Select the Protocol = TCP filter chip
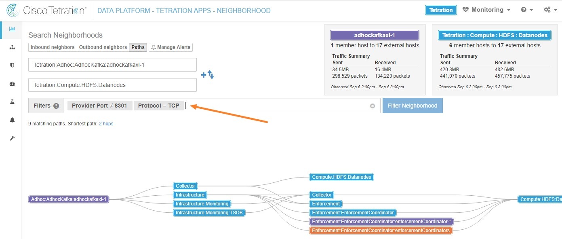The image size is (562, 239). [158, 106]
